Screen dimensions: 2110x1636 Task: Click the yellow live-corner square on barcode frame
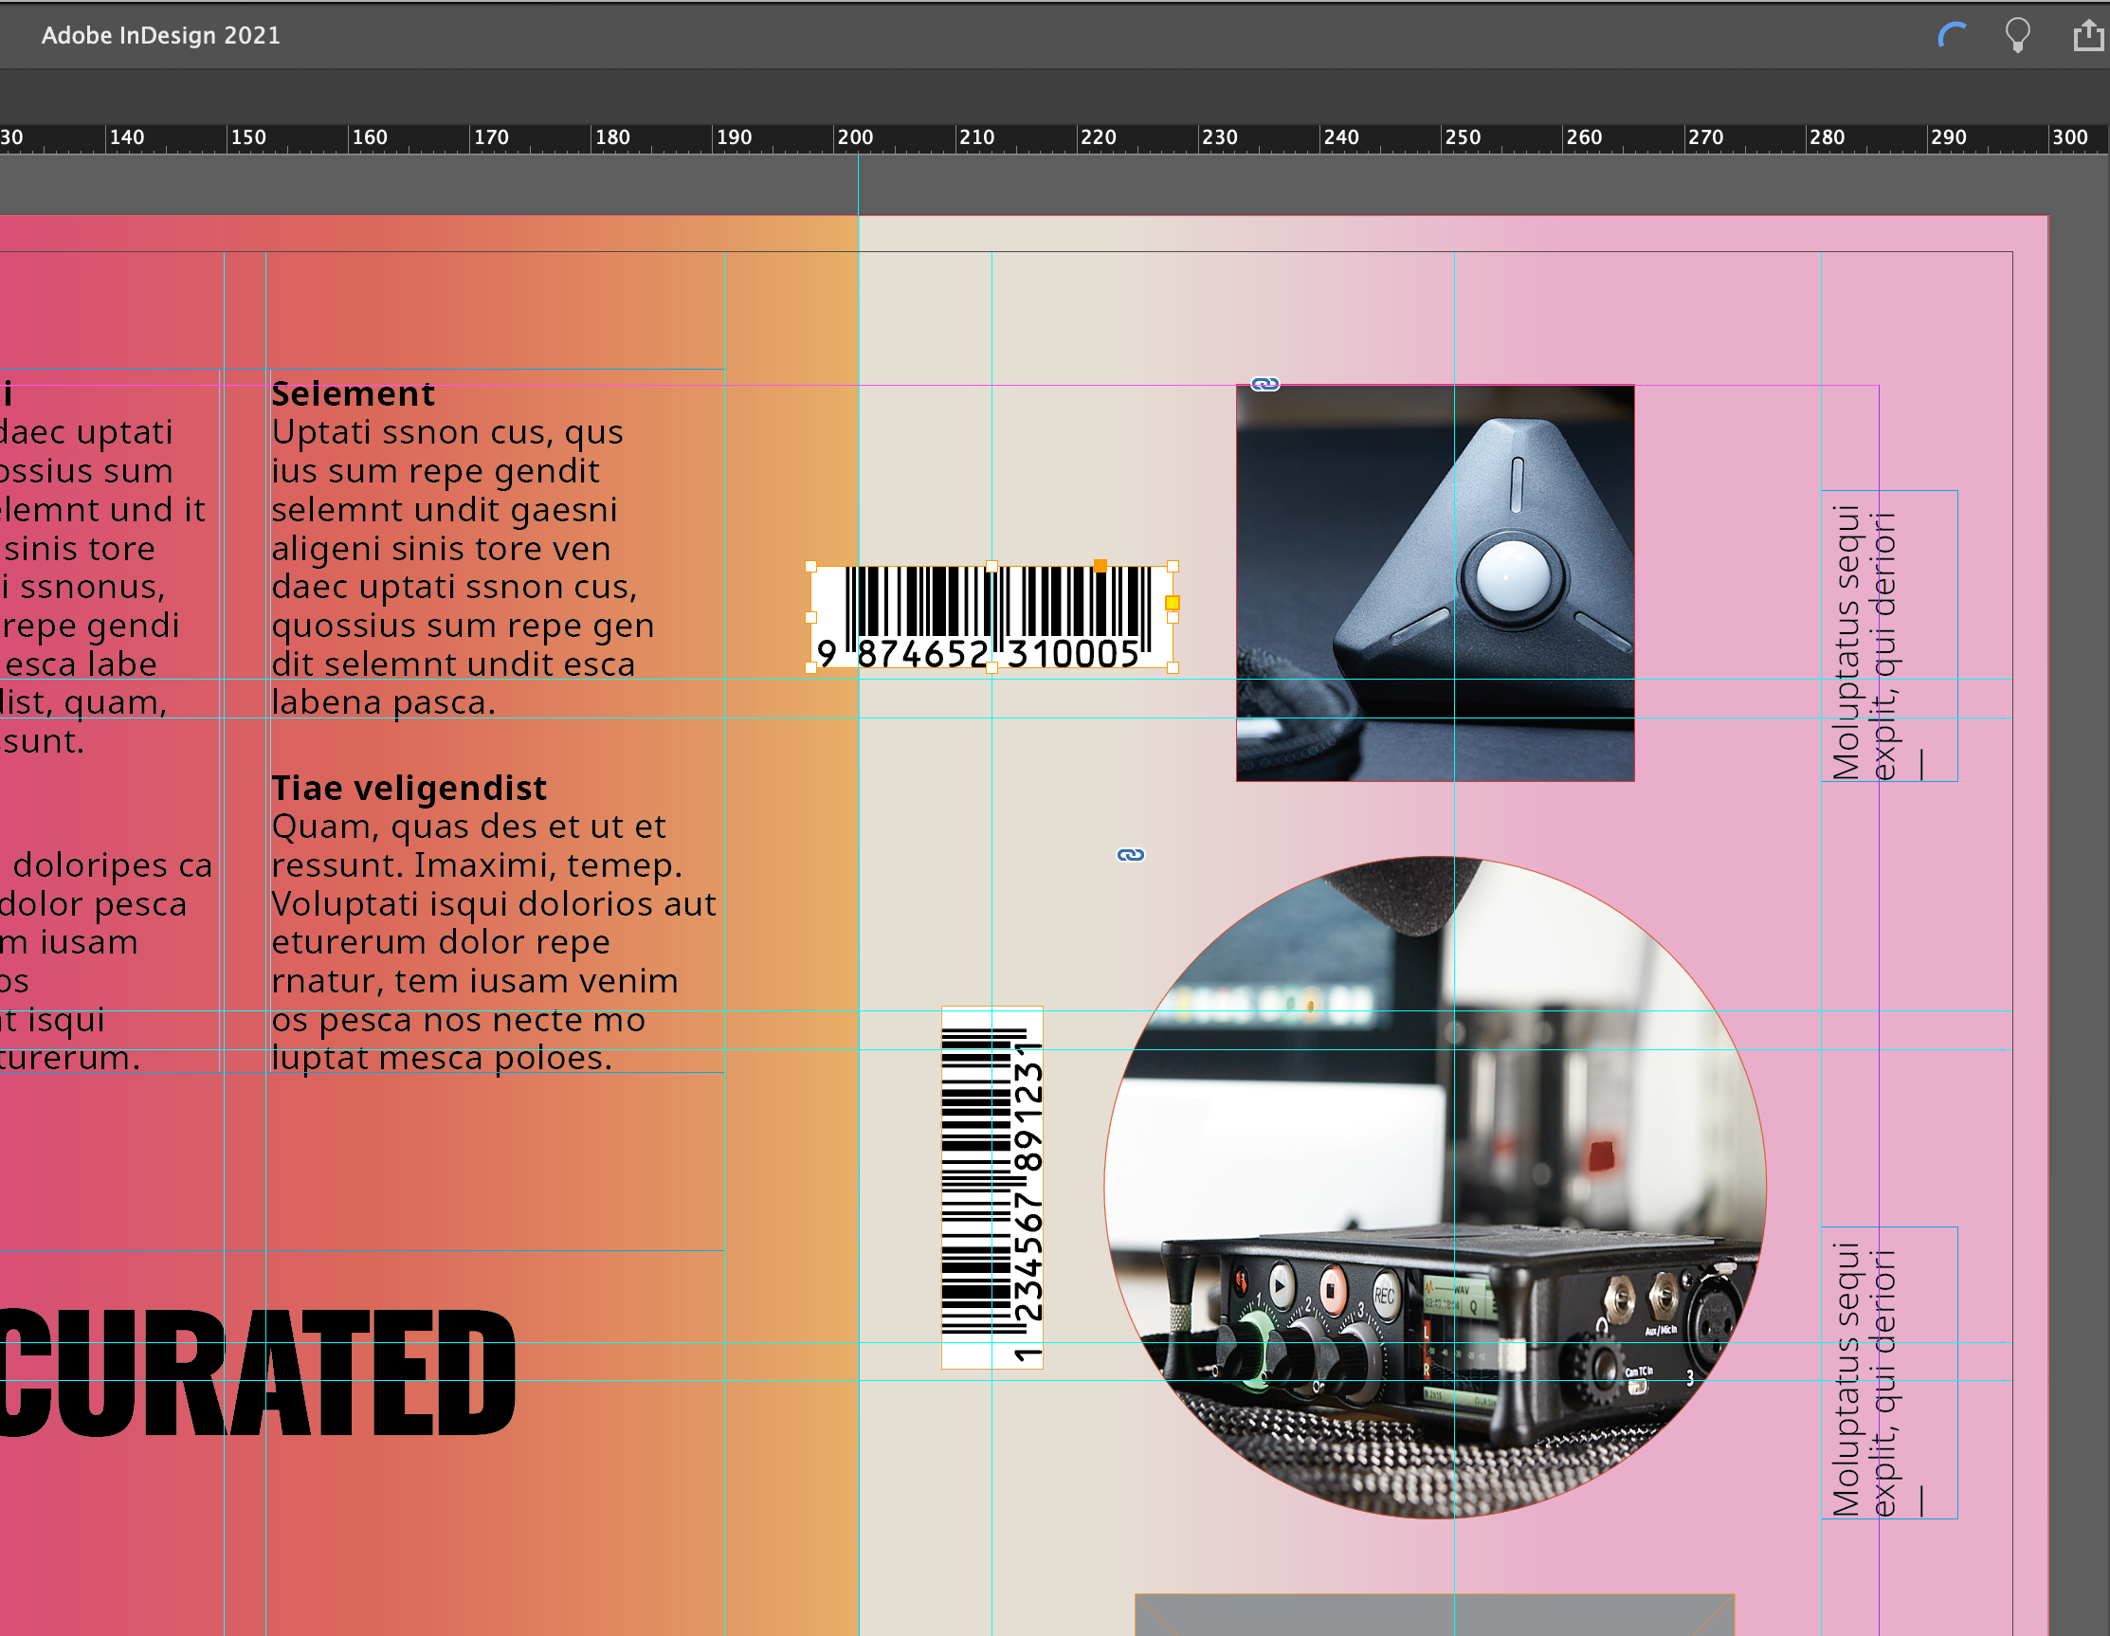coord(1172,603)
